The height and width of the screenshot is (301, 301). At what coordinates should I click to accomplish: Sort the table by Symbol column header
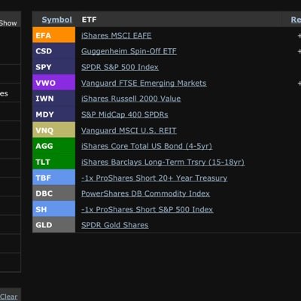coord(57,20)
